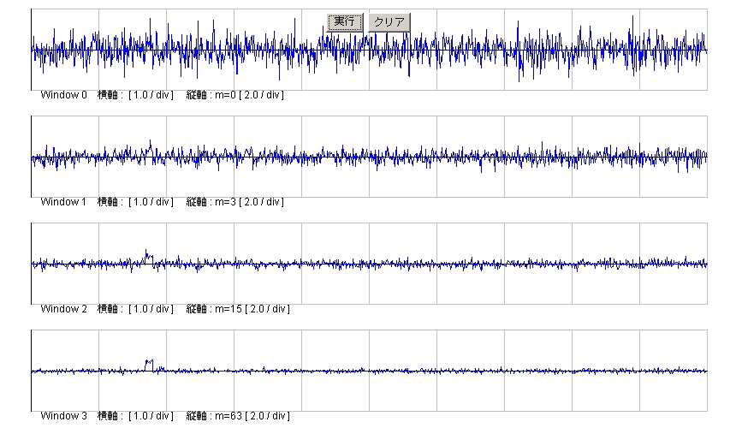Screen dimensions: 736x428
Task: Select the Window 0 m=0 axis caption
Action: coord(162,95)
